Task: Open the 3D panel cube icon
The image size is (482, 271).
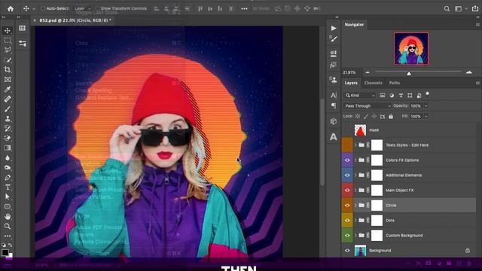Action: (x=334, y=121)
